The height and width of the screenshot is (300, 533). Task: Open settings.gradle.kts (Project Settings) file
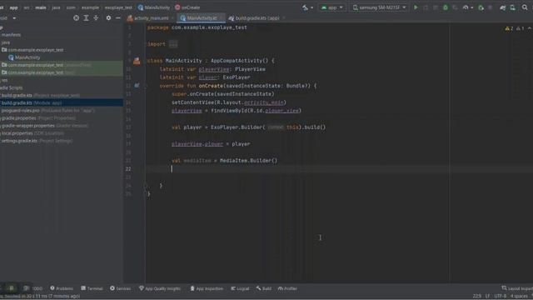pyautogui.click(x=37, y=141)
